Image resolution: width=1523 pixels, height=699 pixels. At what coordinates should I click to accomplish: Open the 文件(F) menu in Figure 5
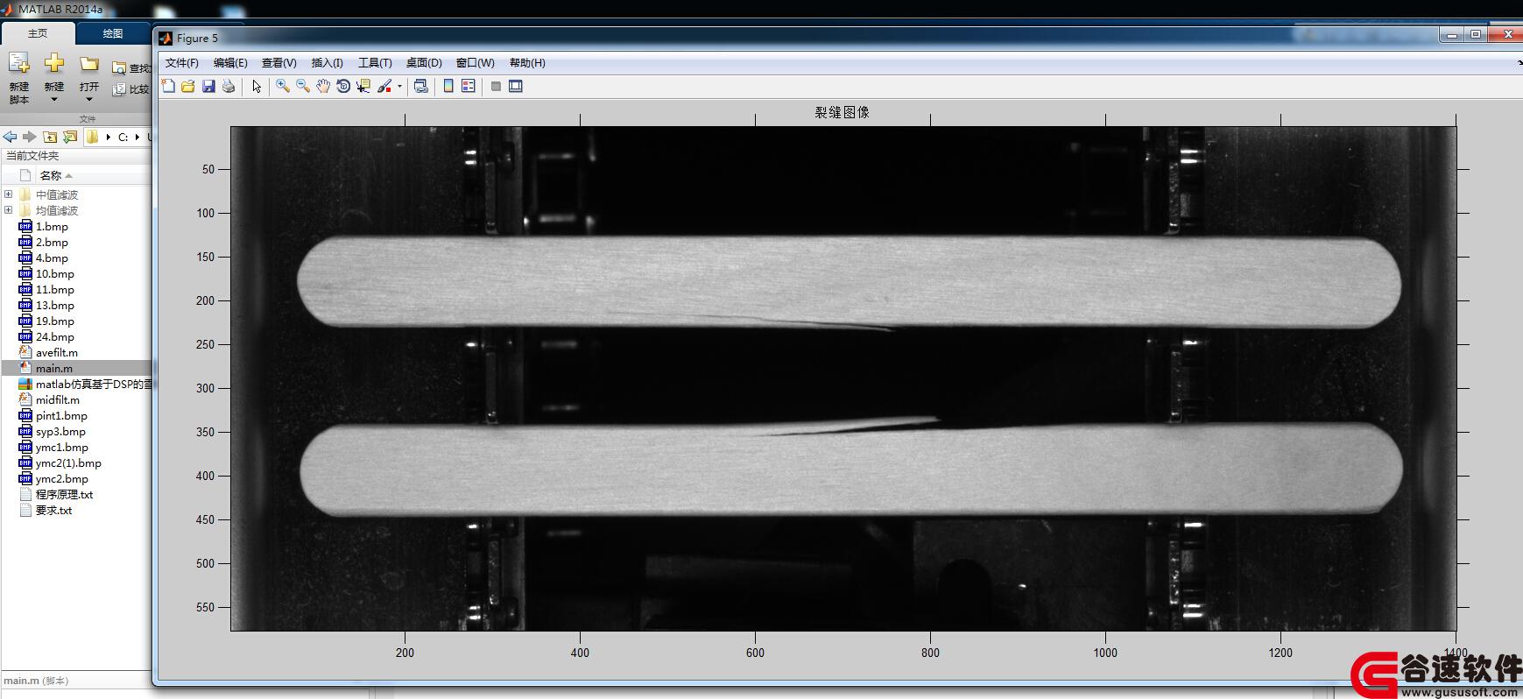click(x=181, y=63)
